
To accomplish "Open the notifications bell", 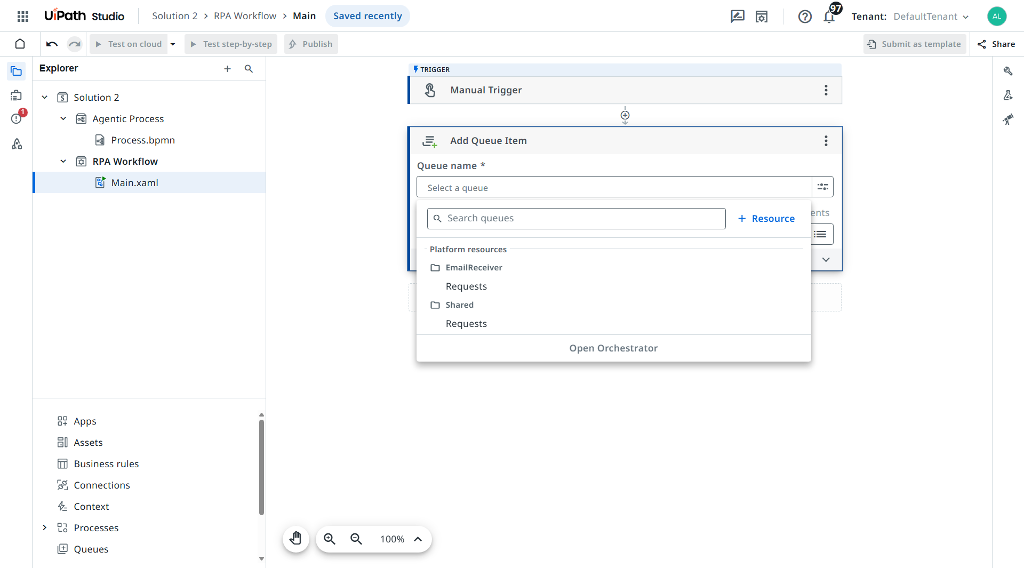I will pyautogui.click(x=829, y=17).
